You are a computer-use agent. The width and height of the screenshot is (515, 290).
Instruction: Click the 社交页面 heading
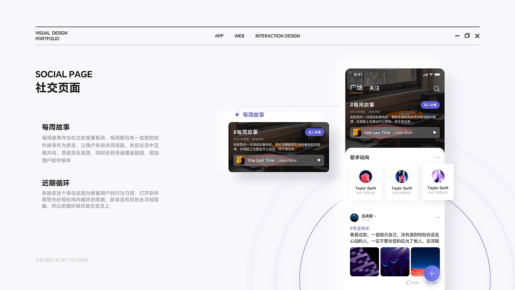tap(58, 88)
